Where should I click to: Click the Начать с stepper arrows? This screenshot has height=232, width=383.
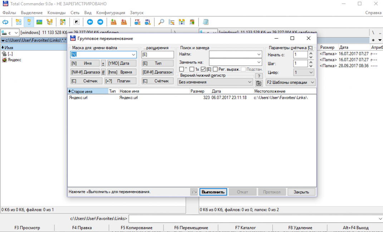point(311,55)
